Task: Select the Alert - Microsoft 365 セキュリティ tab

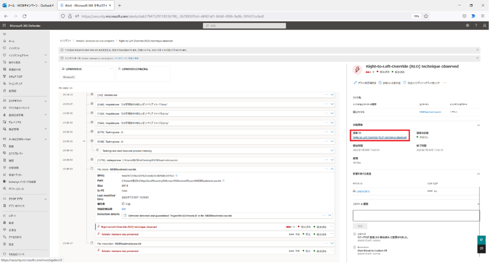Action: (x=85, y=6)
